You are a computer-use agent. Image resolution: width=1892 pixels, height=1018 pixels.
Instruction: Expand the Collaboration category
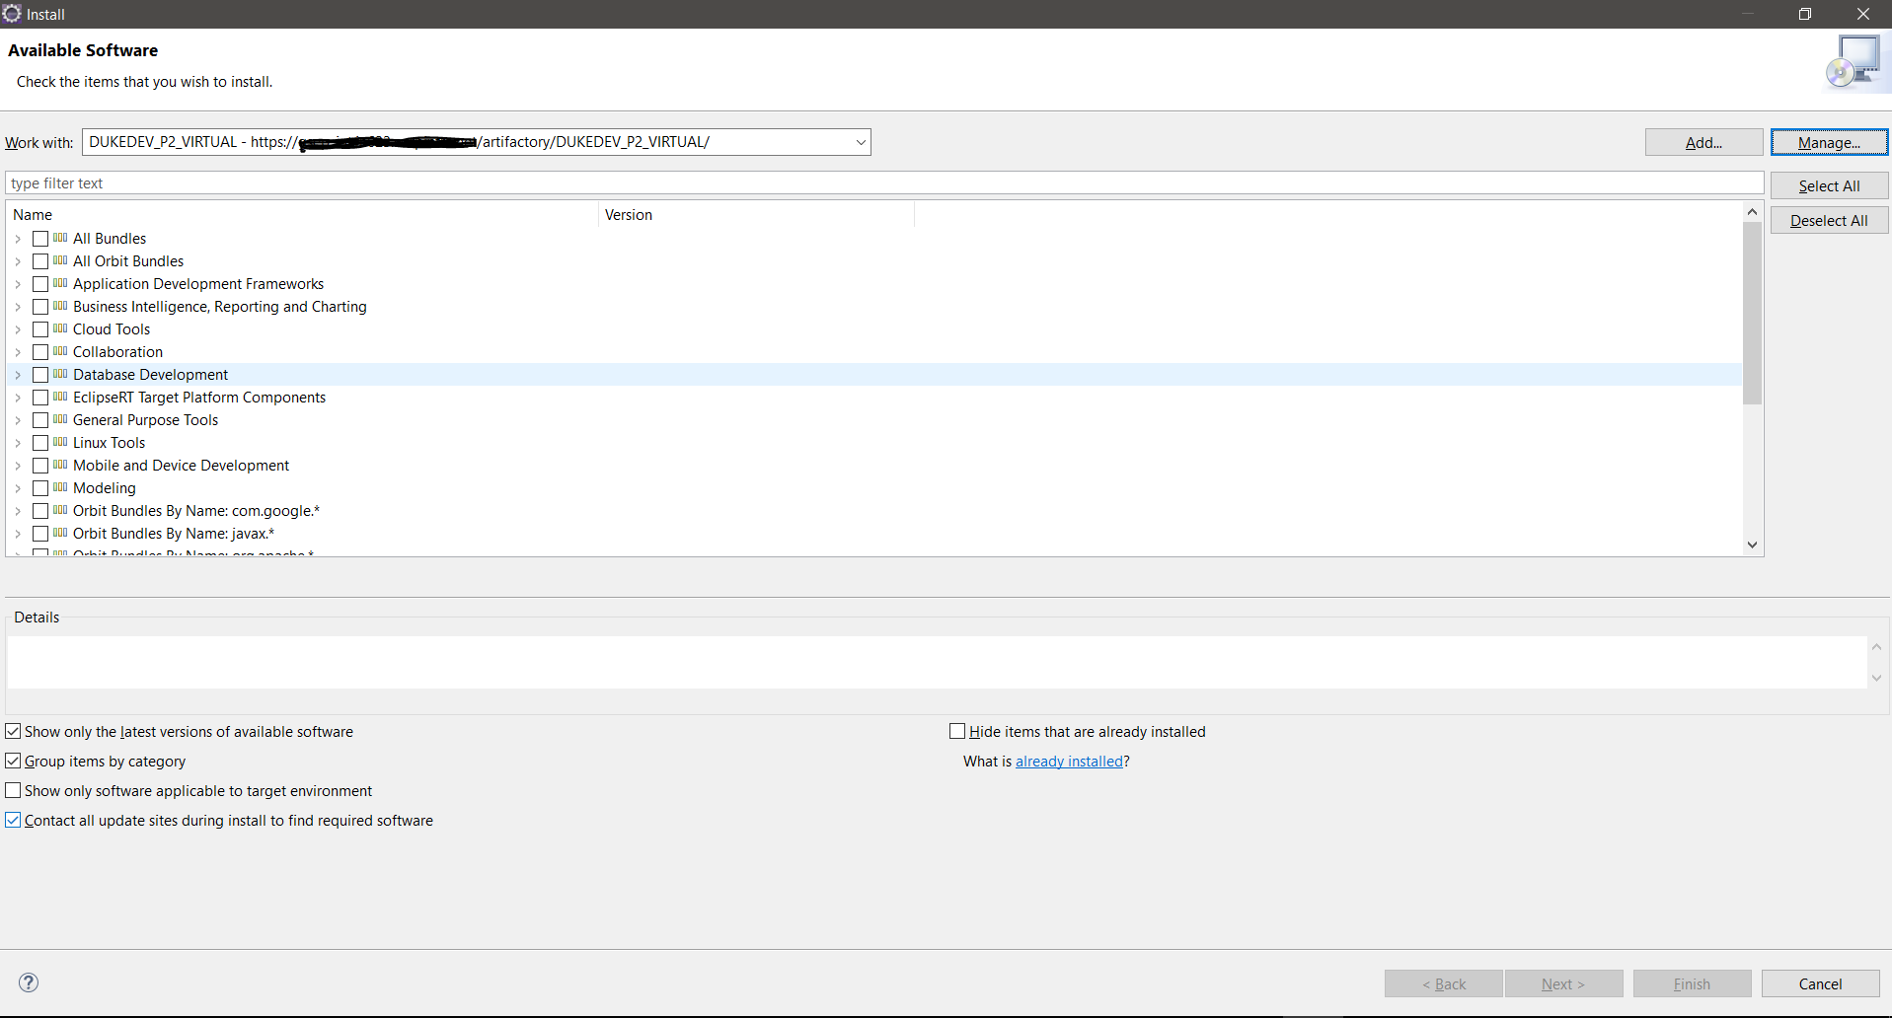tap(18, 352)
